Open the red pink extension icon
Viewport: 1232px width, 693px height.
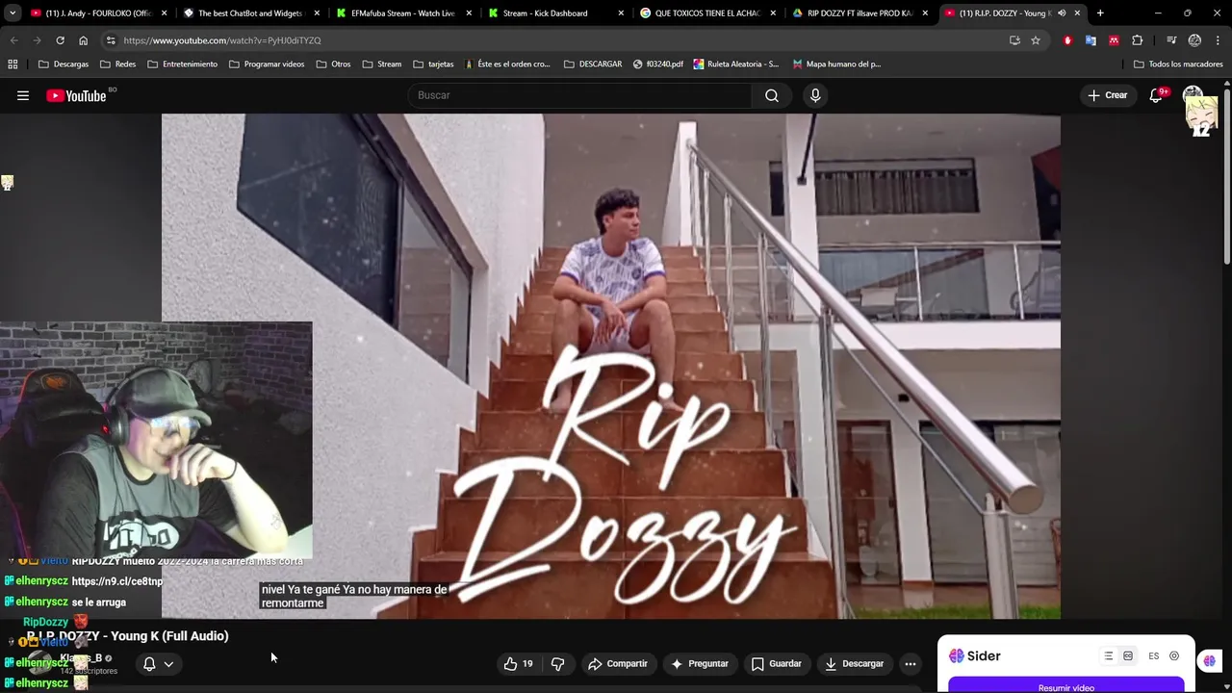[1114, 40]
